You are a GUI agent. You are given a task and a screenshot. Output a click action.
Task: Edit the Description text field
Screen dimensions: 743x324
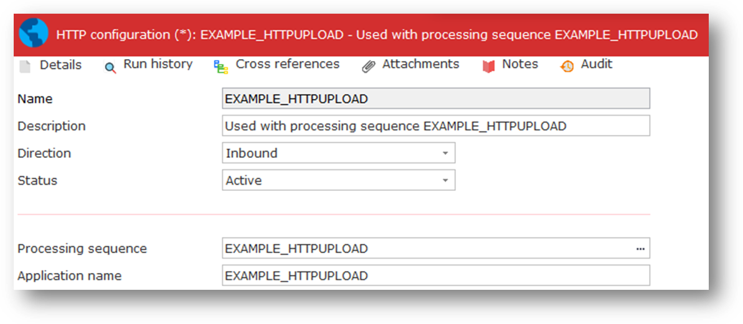click(x=435, y=126)
